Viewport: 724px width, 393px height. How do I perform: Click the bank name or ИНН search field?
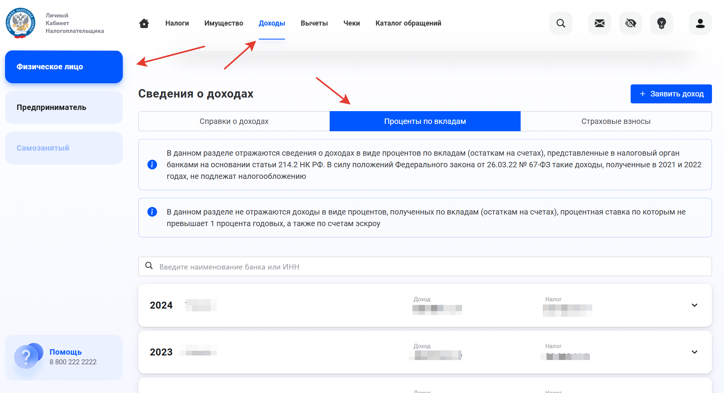tap(425, 266)
